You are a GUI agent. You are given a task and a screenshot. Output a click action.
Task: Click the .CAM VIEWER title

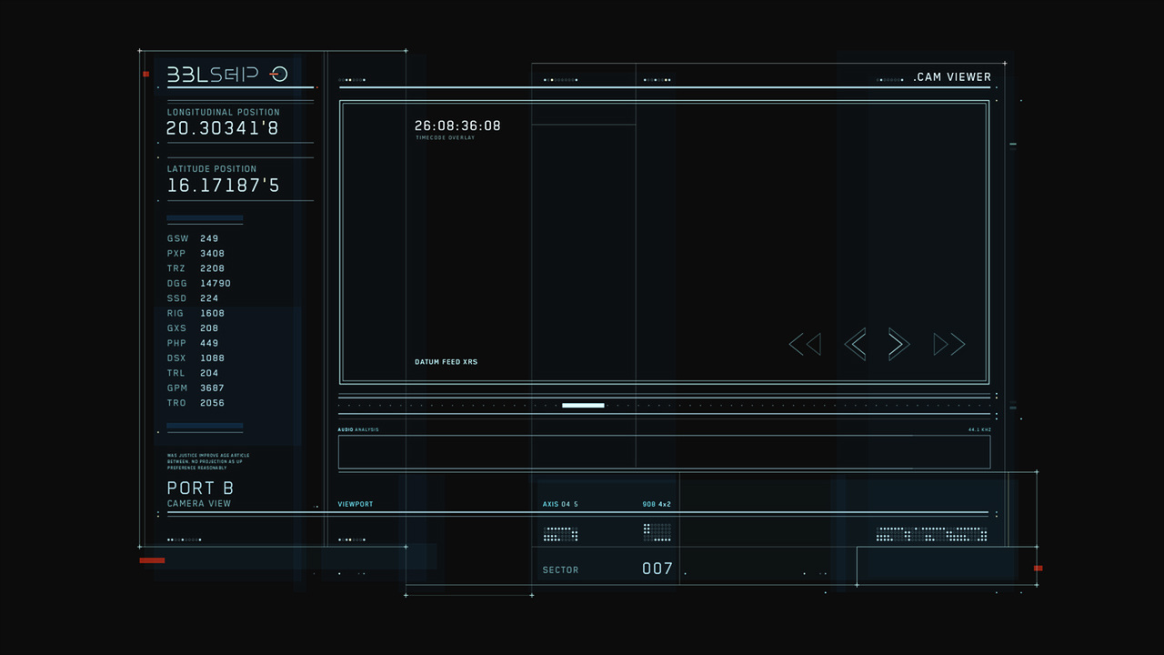pos(952,77)
